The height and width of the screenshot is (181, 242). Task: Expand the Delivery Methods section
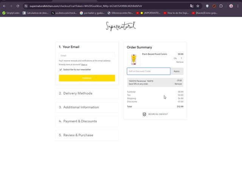(87, 94)
